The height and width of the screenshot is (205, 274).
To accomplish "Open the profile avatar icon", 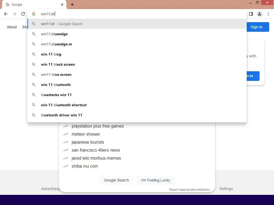I will coord(260,14).
